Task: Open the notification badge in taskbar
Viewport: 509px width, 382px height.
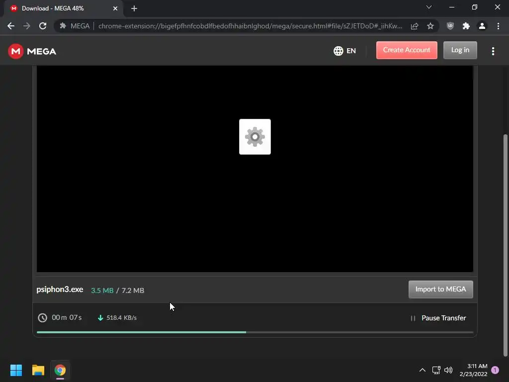Action: click(495, 370)
